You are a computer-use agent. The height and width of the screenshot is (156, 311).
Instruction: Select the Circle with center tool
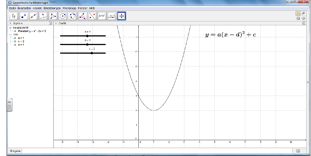coord(63,16)
